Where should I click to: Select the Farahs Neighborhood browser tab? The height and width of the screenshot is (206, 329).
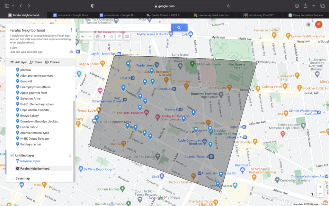pos(23,15)
